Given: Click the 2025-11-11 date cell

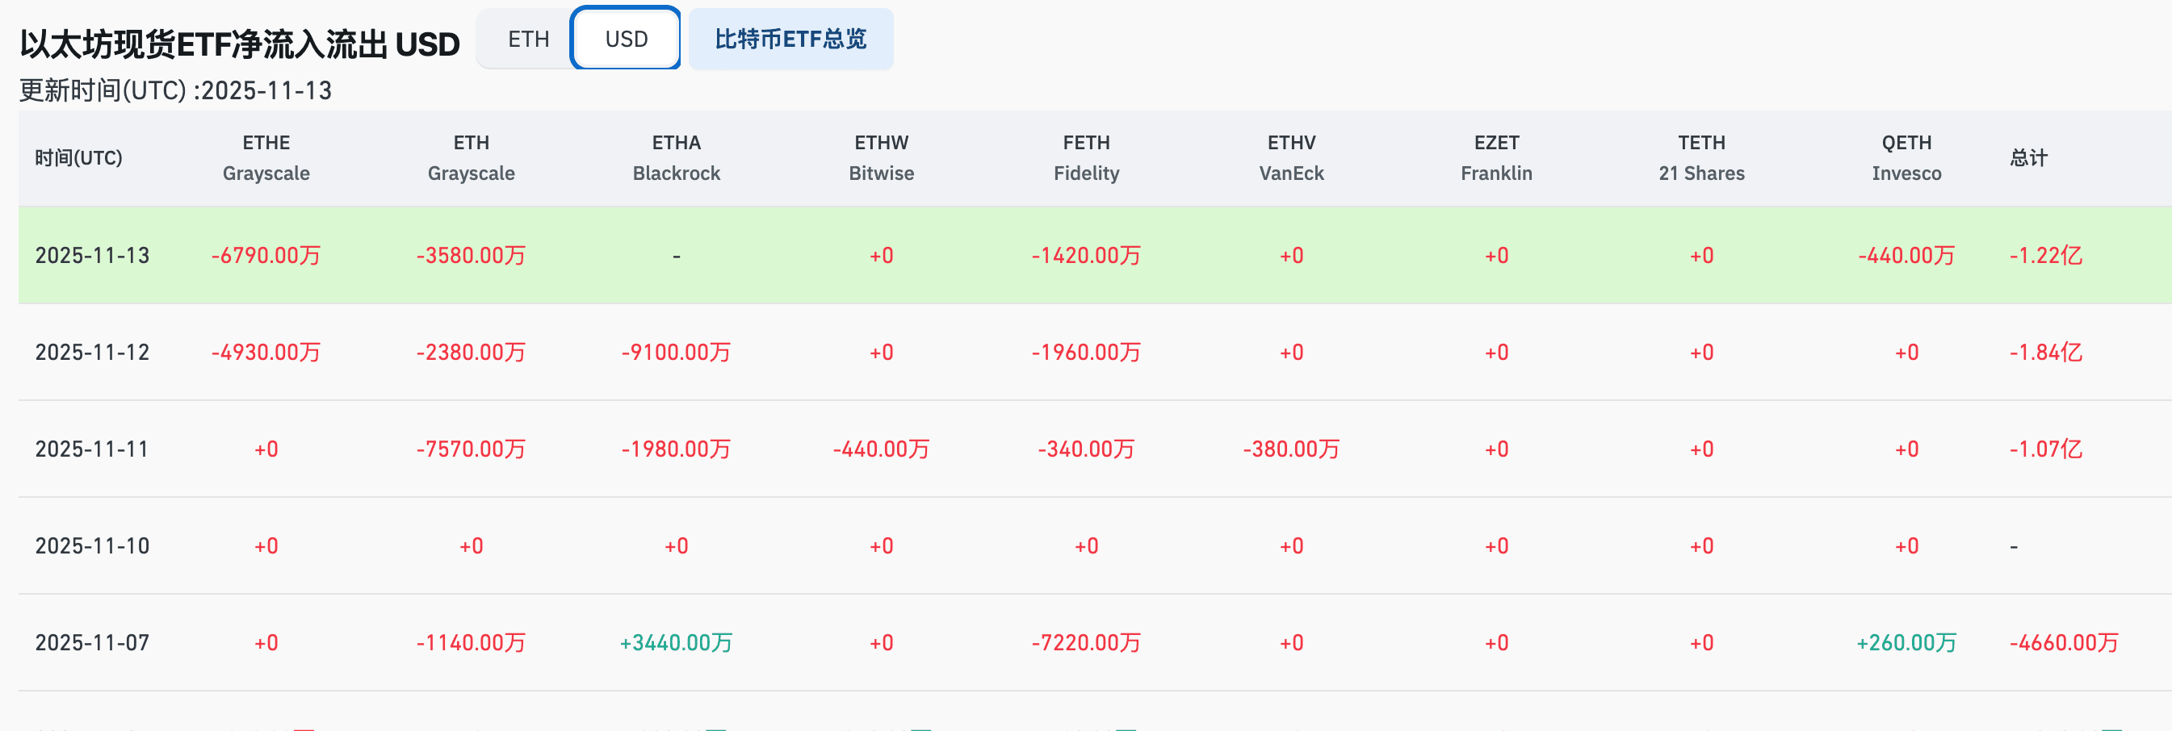Looking at the screenshot, I should tap(92, 449).
